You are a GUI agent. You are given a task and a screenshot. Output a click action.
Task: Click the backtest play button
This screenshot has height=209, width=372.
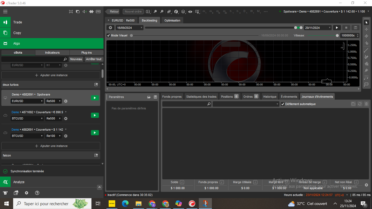pyautogui.click(x=337, y=28)
